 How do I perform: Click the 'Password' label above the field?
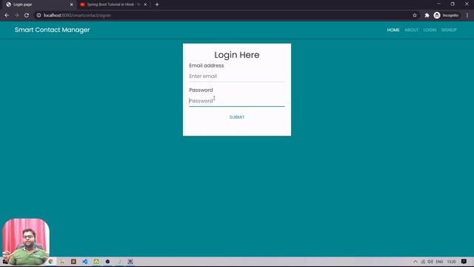[201, 90]
